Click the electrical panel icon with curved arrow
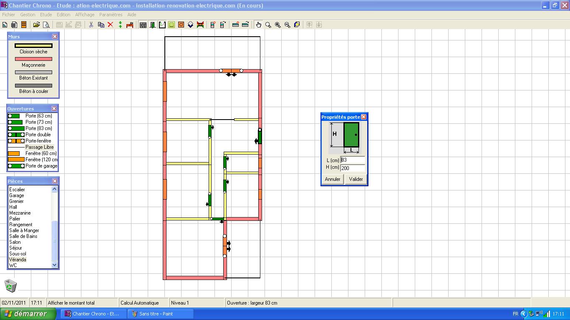 pos(223,25)
